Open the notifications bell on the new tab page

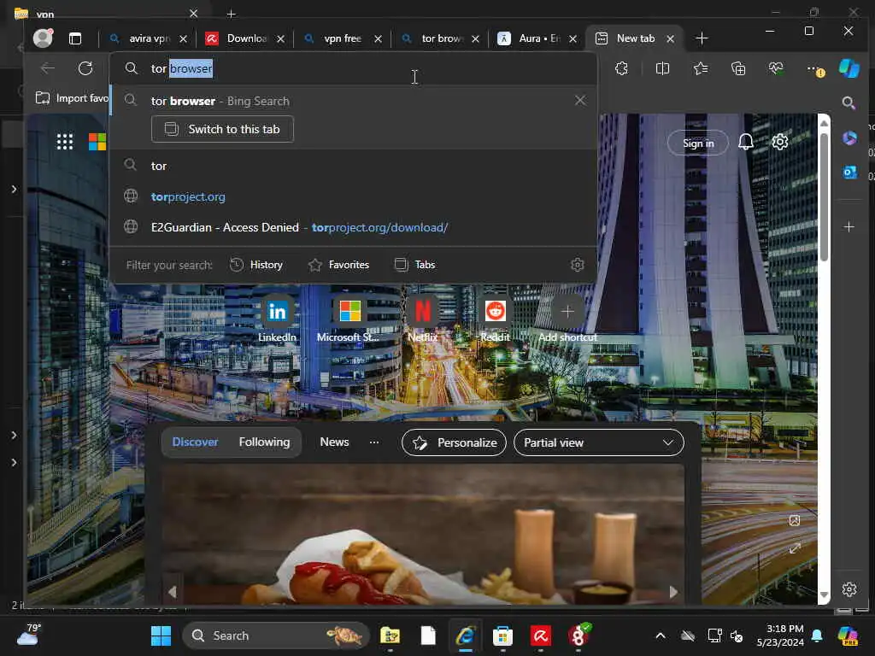point(745,143)
